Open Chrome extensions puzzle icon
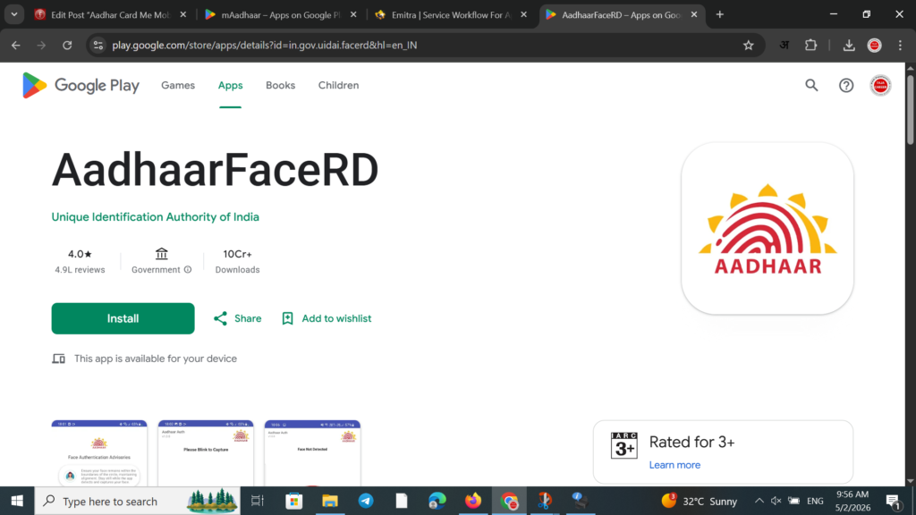Screen dimensions: 916x515 coord(810,45)
